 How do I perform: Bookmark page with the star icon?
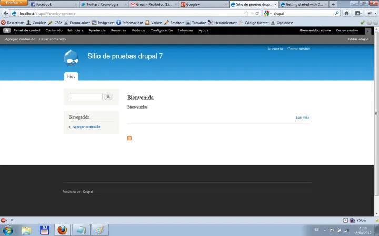point(246,13)
